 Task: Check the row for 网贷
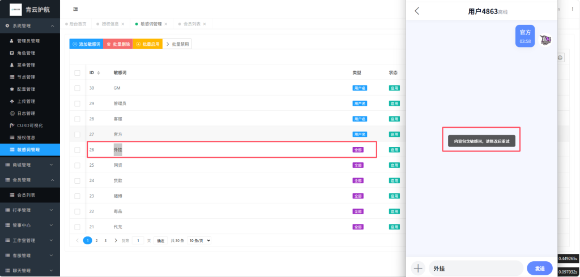[77, 165]
